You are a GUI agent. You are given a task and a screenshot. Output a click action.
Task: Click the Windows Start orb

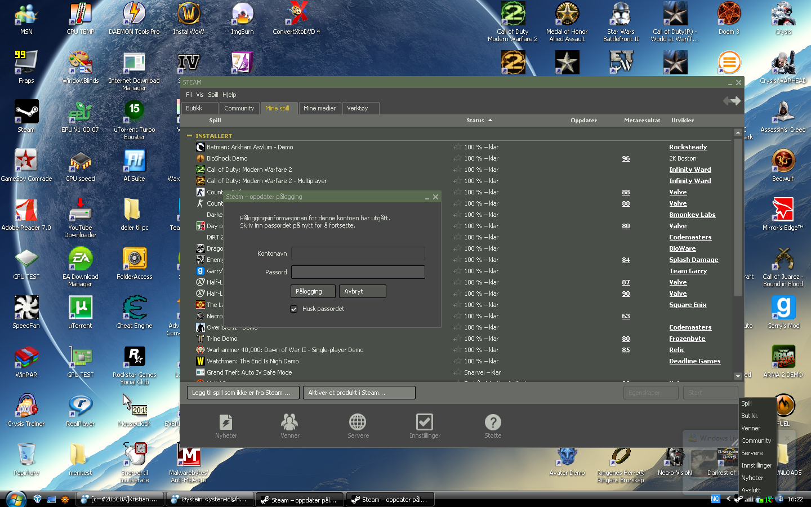15,499
